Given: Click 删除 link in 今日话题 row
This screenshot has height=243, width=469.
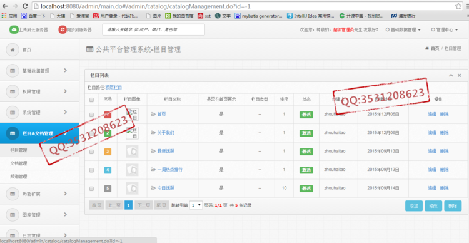Looking at the screenshot, I should pyautogui.click(x=444, y=188).
